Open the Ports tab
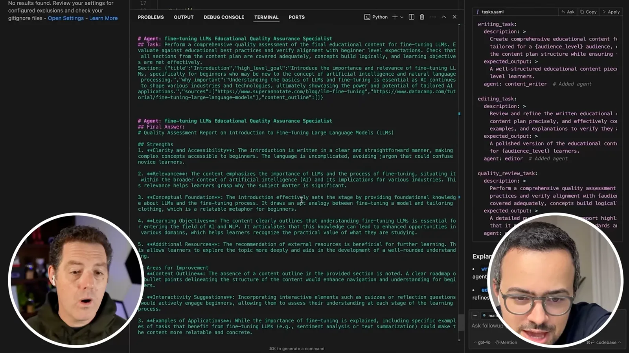This screenshot has height=353, width=629. point(296,17)
